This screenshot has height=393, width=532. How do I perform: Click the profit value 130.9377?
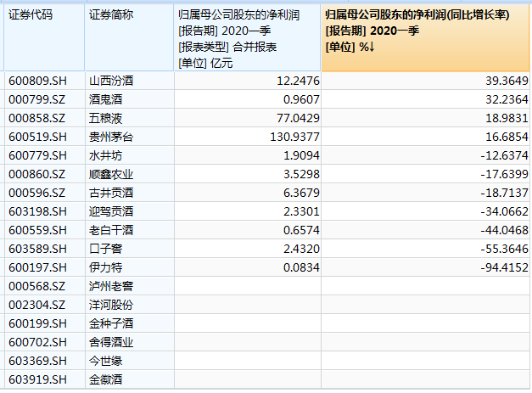(x=294, y=137)
